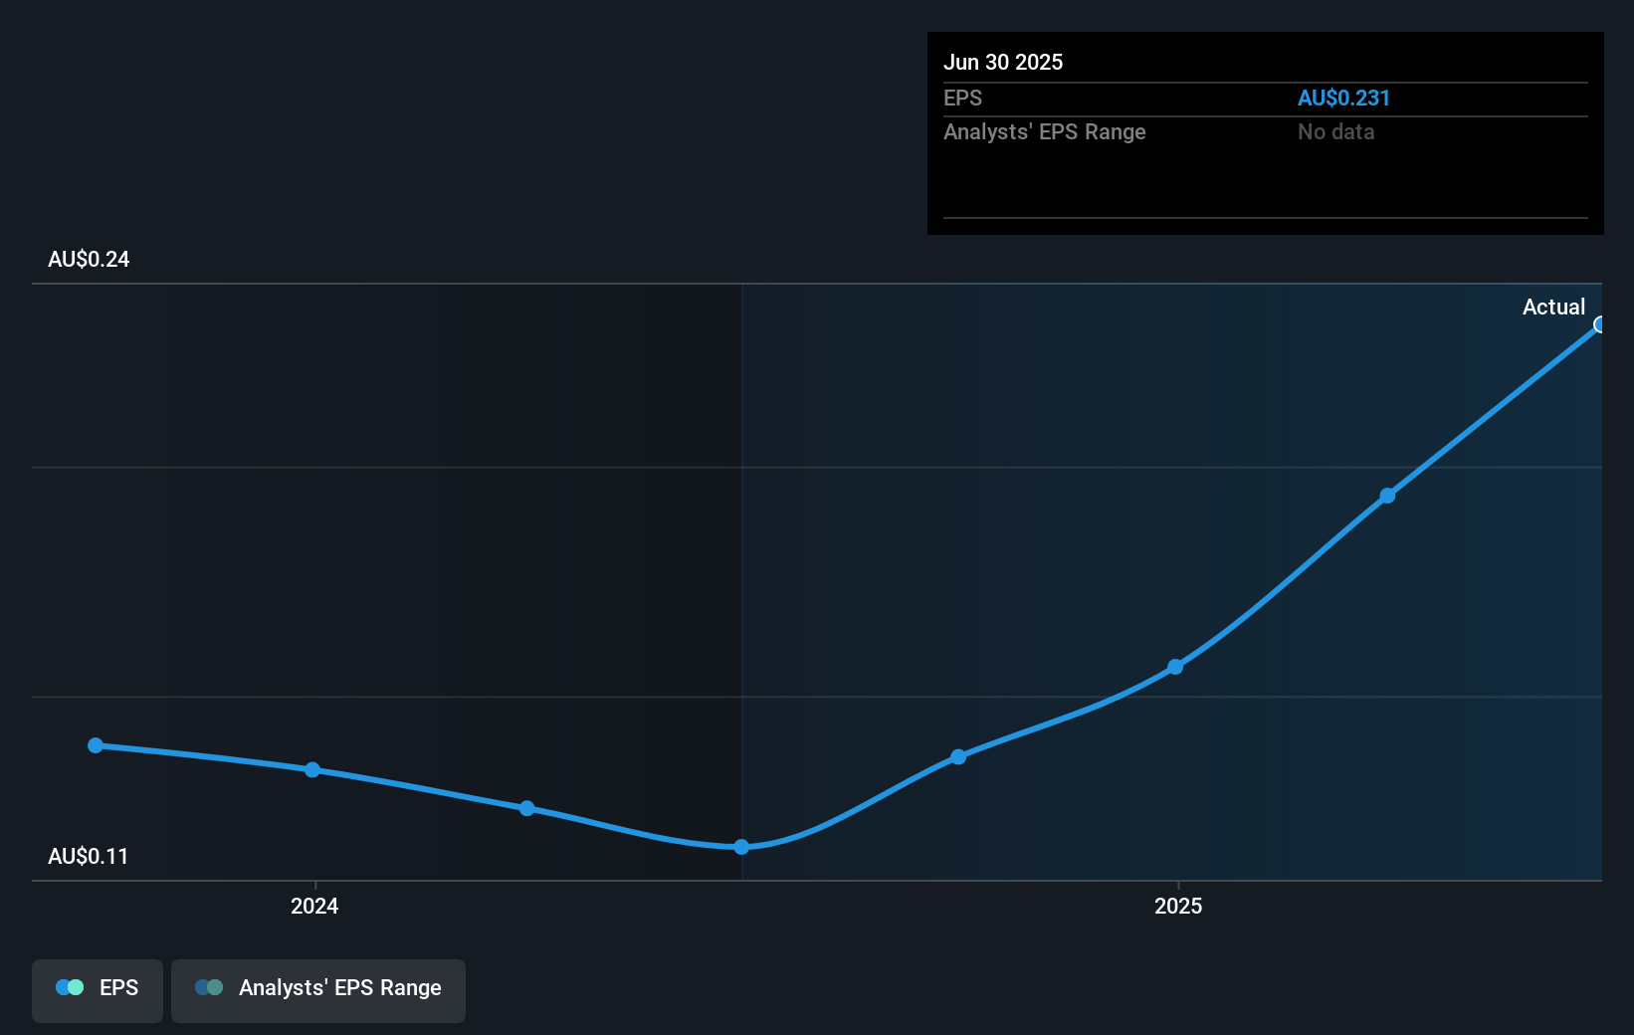
Task: Click the Actual label on the chart
Action: tap(1552, 308)
